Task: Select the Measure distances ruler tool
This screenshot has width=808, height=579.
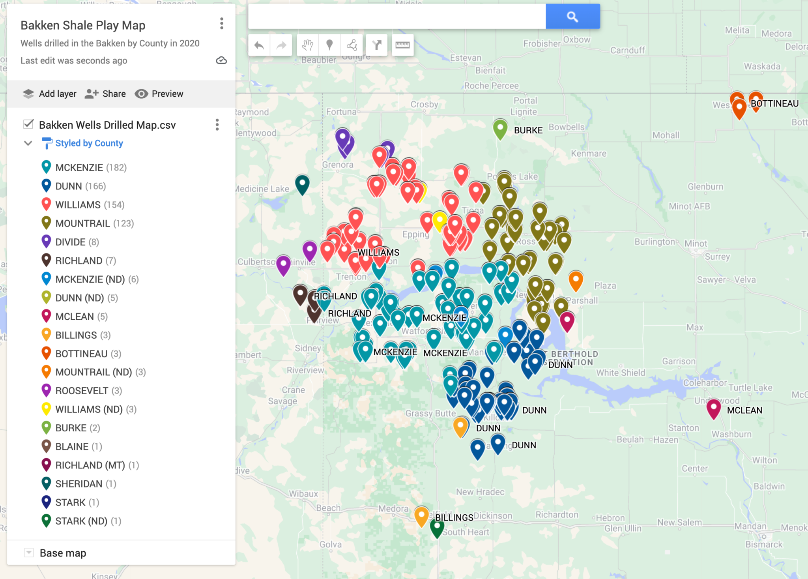Action: [402, 45]
